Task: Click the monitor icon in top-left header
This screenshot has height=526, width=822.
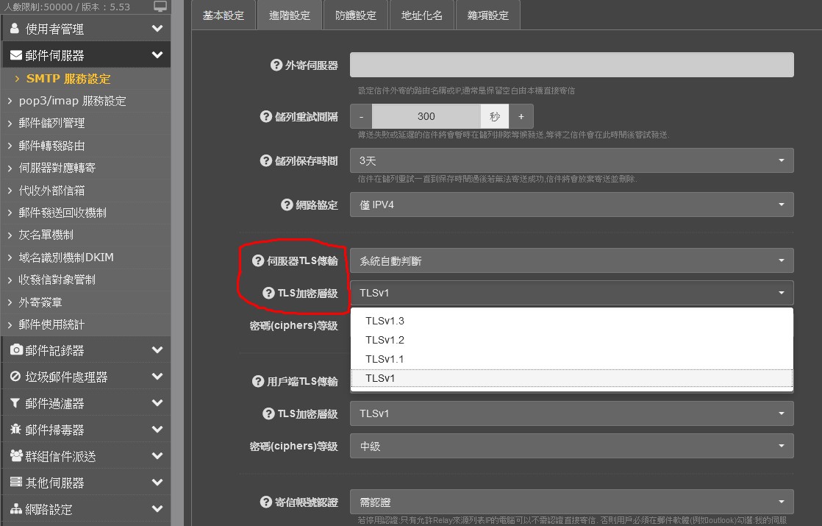Action: (x=160, y=7)
